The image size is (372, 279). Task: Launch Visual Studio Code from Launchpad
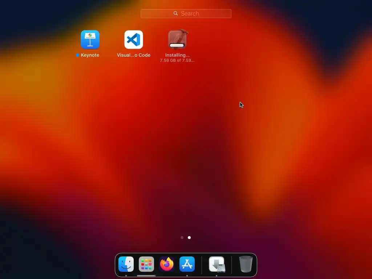[134, 40]
